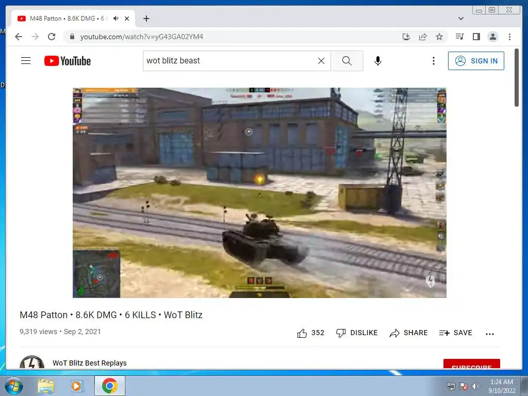Click the install/download page icon in omnibox

pyautogui.click(x=406, y=37)
